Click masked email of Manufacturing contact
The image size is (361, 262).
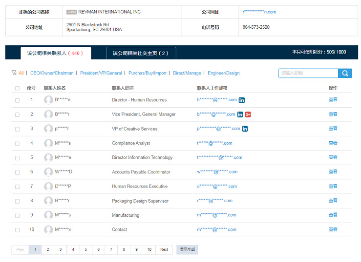point(216,215)
